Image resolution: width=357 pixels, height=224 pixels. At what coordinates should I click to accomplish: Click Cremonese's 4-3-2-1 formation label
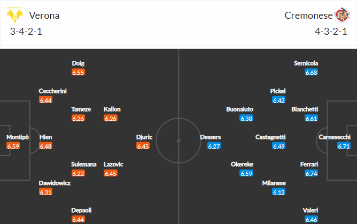(331, 32)
